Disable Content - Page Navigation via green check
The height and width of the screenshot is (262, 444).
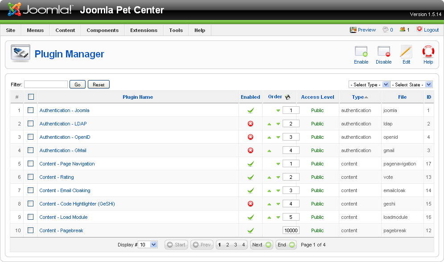[x=251, y=164]
